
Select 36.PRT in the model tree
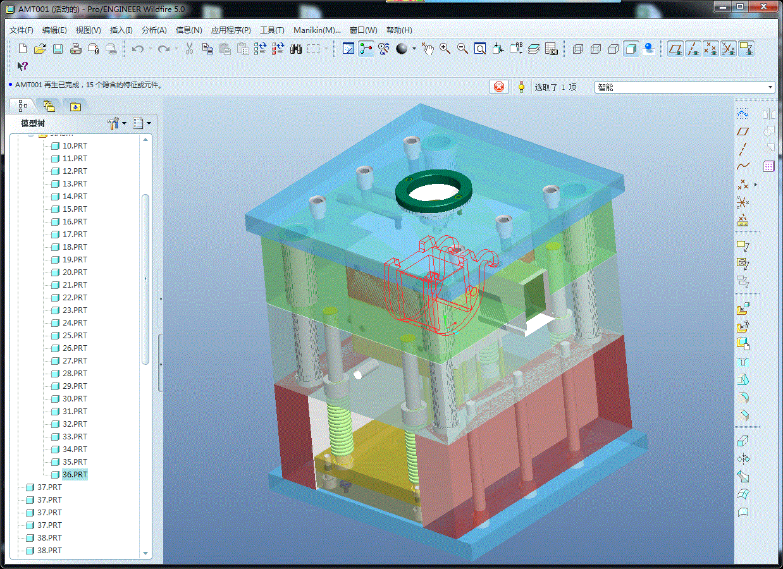[x=75, y=474]
